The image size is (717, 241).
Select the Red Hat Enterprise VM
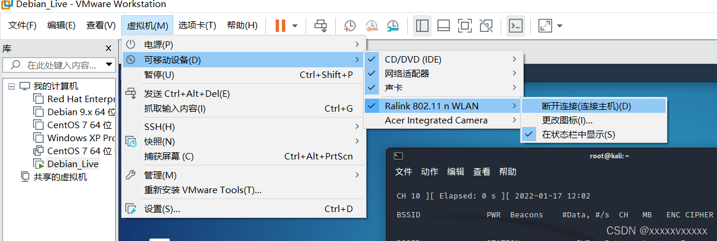click(81, 99)
